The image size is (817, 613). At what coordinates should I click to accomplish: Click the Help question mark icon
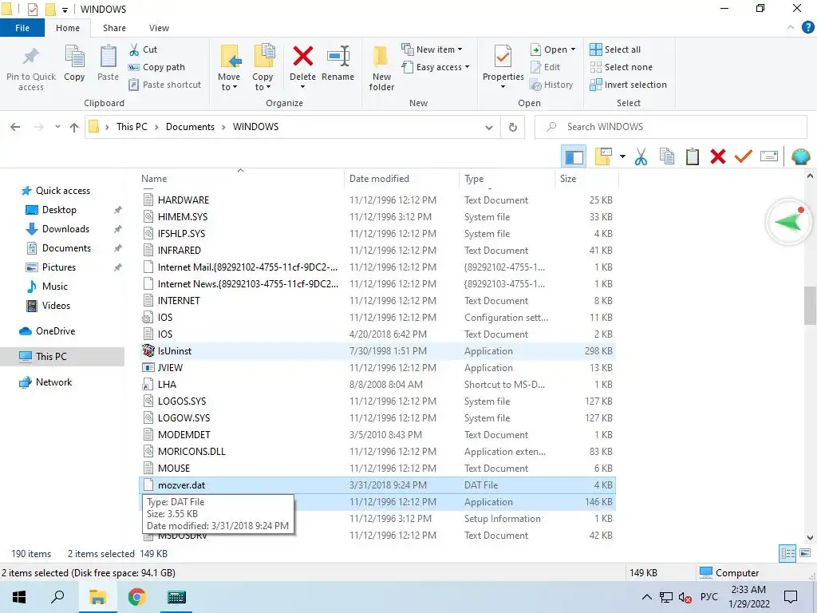807,27
